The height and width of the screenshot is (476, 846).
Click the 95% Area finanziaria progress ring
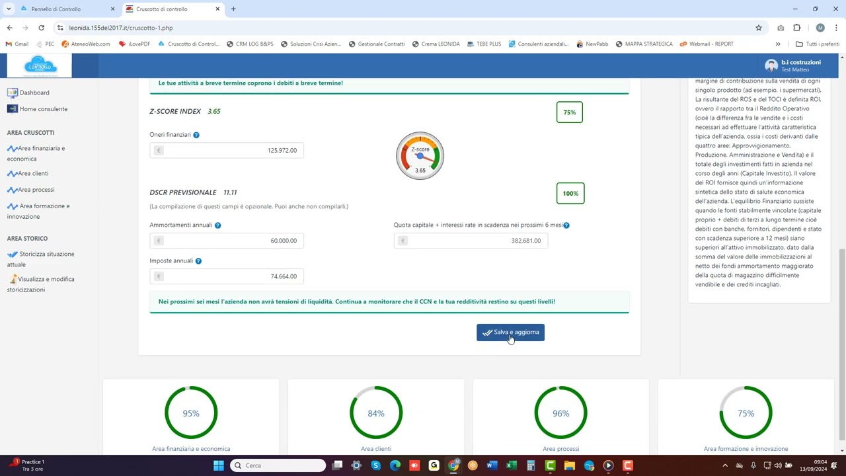coord(191,413)
